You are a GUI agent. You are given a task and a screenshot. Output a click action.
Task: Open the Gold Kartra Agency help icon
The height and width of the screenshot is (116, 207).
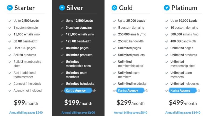147,90
